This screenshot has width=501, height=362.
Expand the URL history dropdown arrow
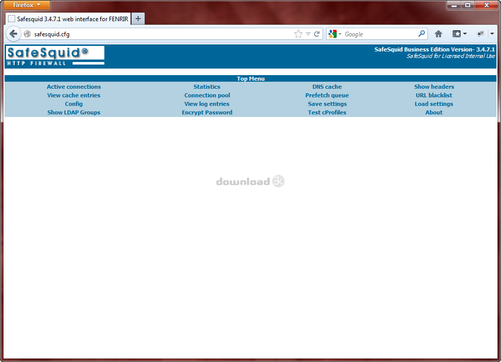pos(308,34)
